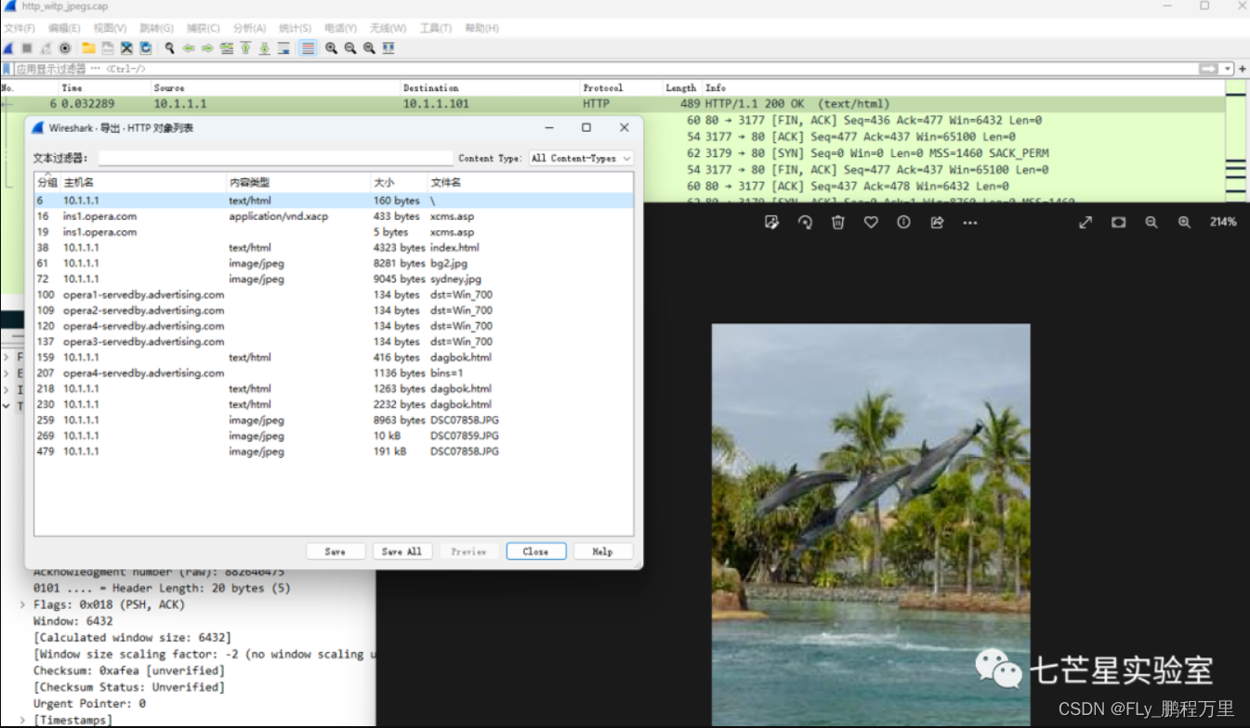This screenshot has height=728, width=1250.
Task: Save the capture file via toolbar icon
Action: click(108, 48)
